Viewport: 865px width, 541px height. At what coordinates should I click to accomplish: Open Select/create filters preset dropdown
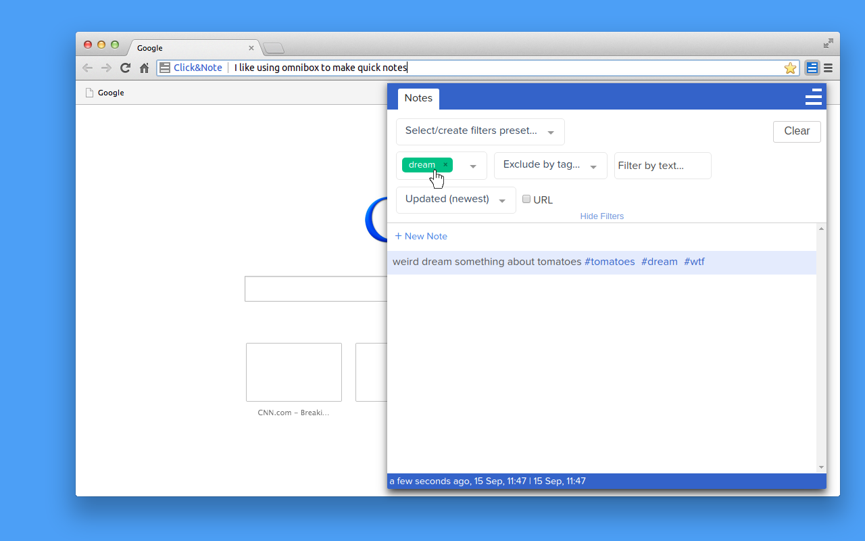(x=480, y=131)
